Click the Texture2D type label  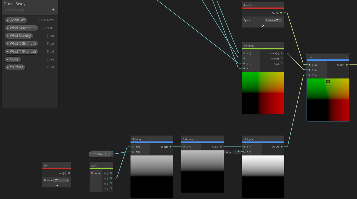46,20
